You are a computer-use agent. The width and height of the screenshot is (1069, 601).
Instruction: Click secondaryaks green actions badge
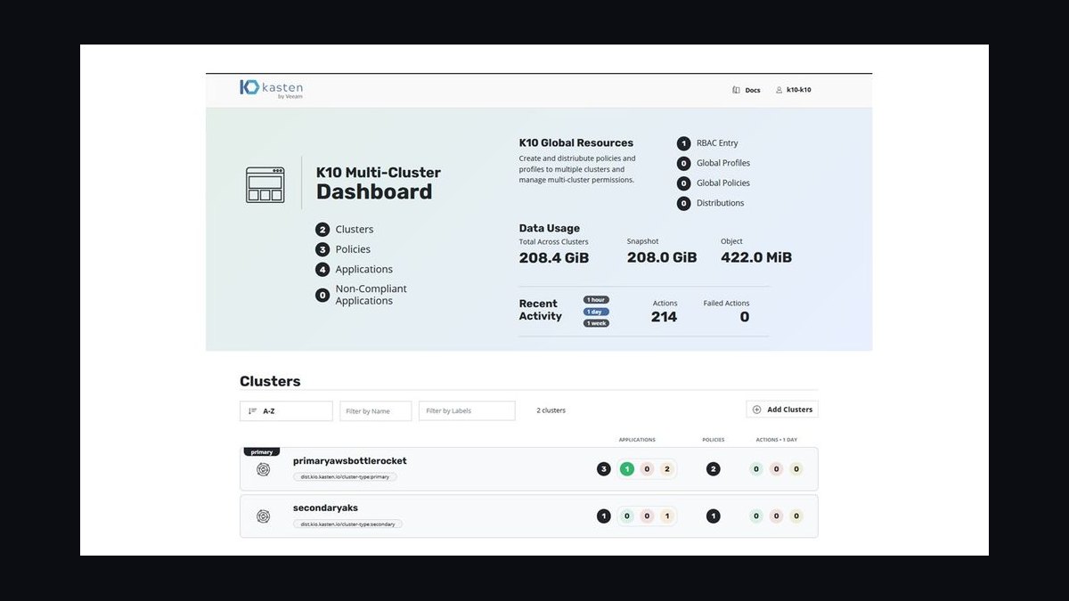click(756, 516)
